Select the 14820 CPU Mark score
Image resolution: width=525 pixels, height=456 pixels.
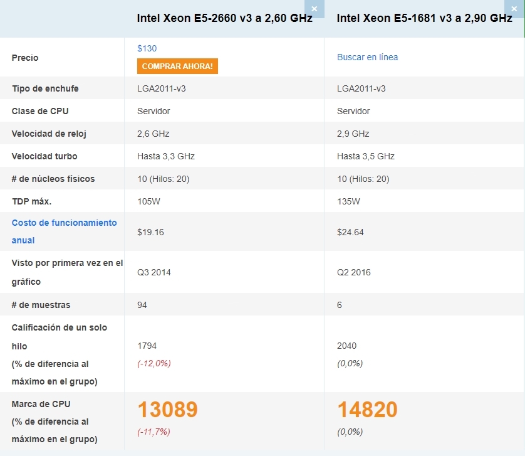pos(367,410)
